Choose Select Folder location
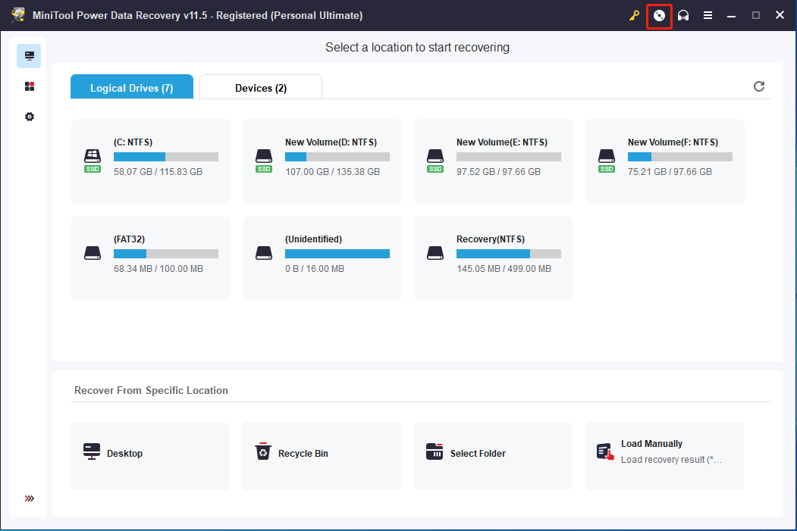Screen dimensions: 797x531 pos(493,456)
